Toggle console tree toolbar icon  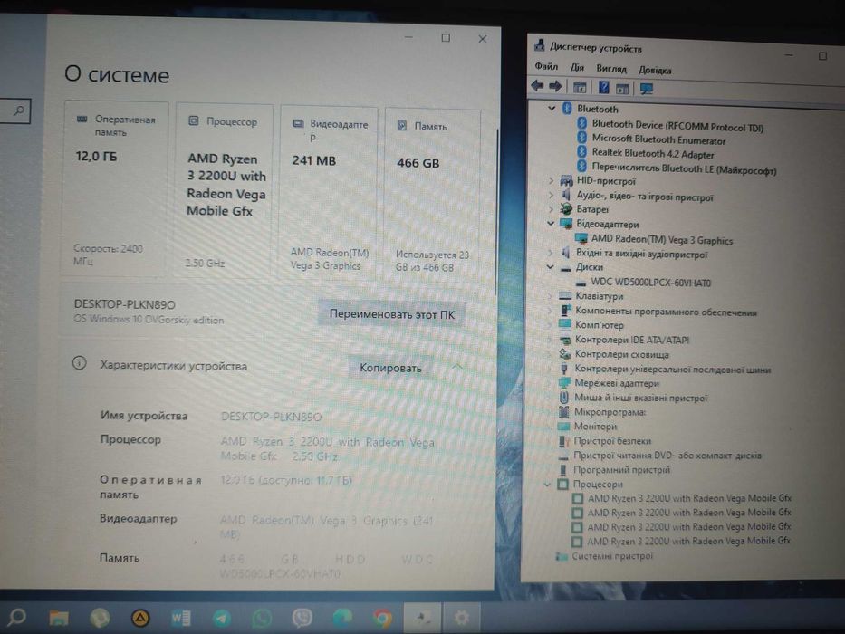click(x=580, y=87)
